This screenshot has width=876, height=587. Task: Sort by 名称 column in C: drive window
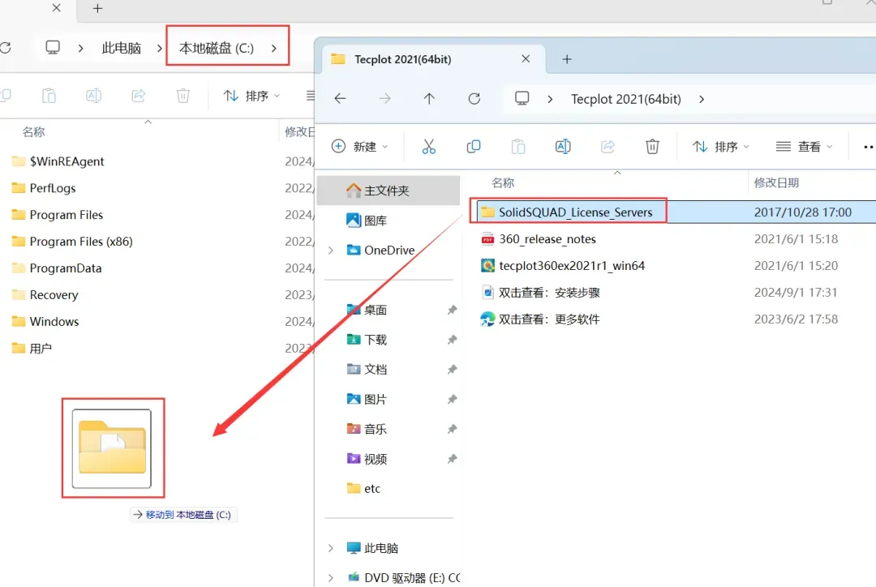click(x=33, y=132)
